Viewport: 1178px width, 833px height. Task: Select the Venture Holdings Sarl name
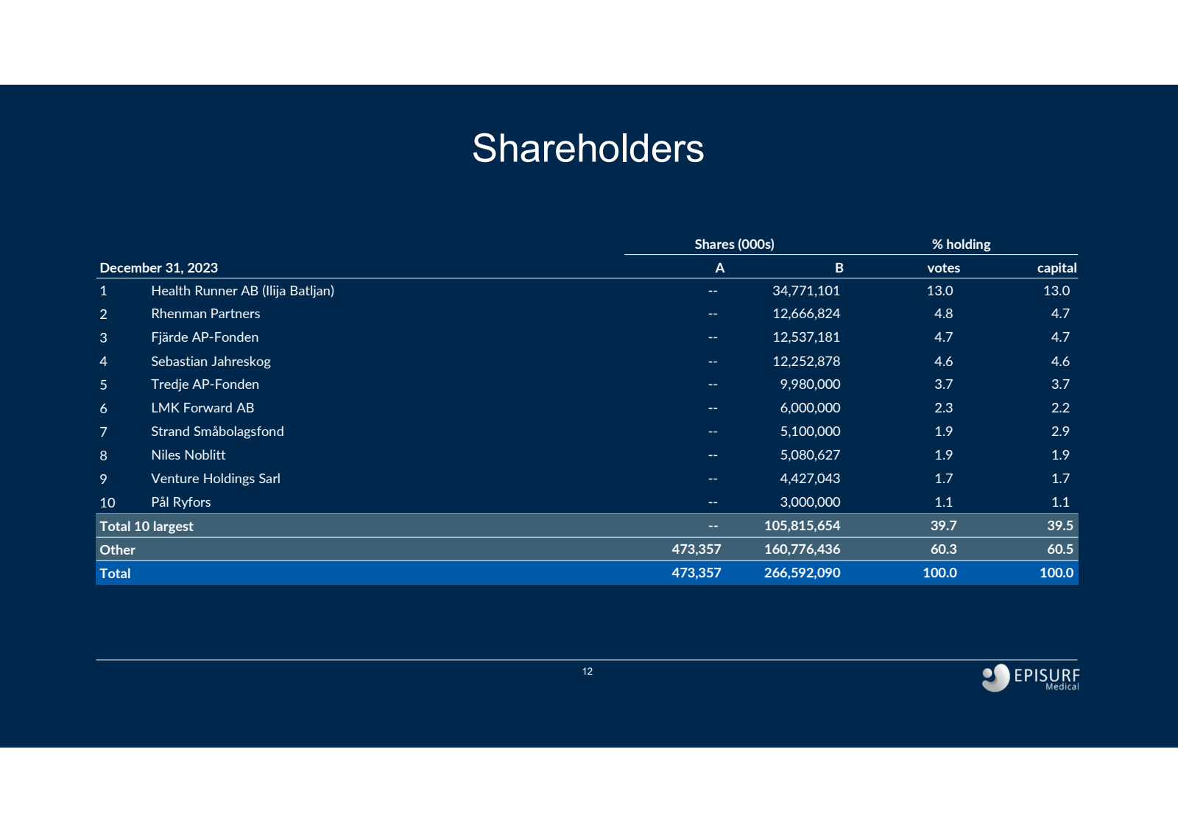click(x=216, y=478)
